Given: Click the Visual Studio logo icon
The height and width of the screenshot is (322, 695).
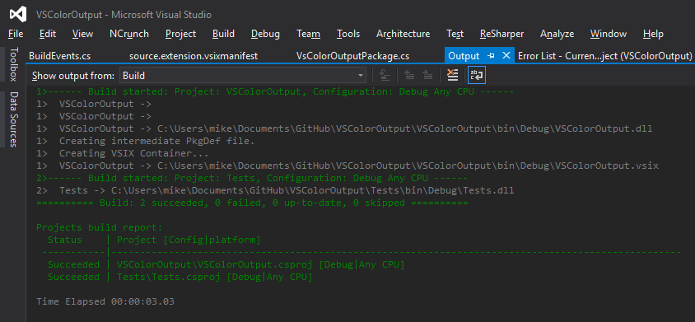Looking at the screenshot, I should click(x=18, y=15).
